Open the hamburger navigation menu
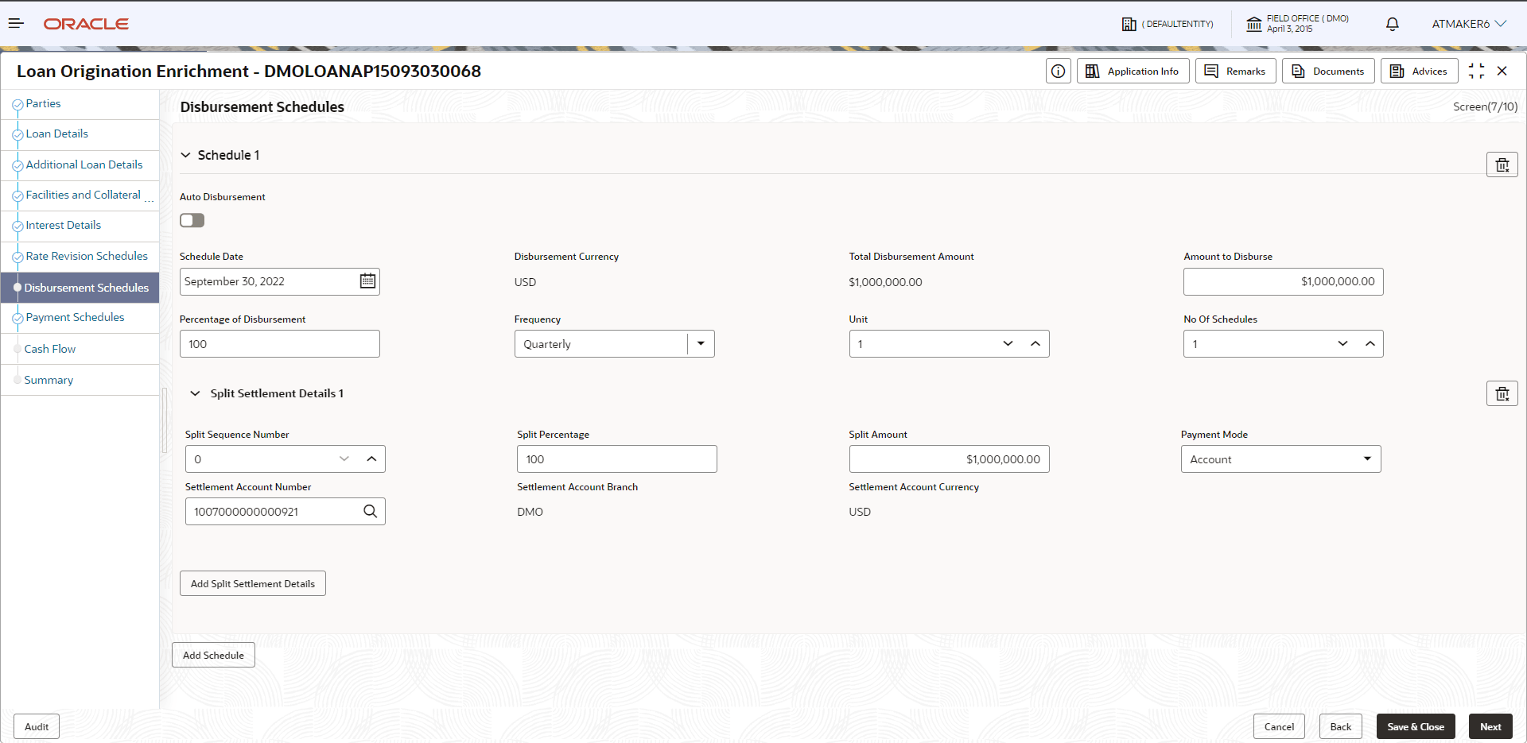The image size is (1527, 743). point(16,24)
